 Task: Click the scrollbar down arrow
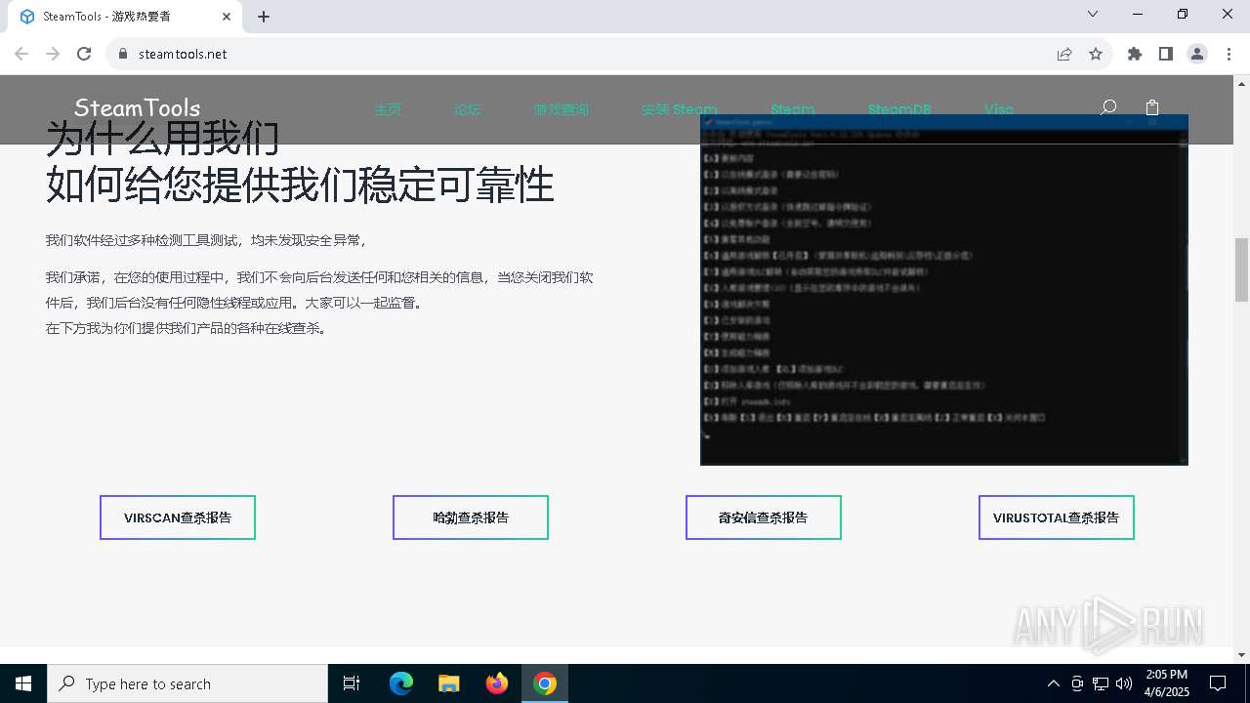[1242, 655]
